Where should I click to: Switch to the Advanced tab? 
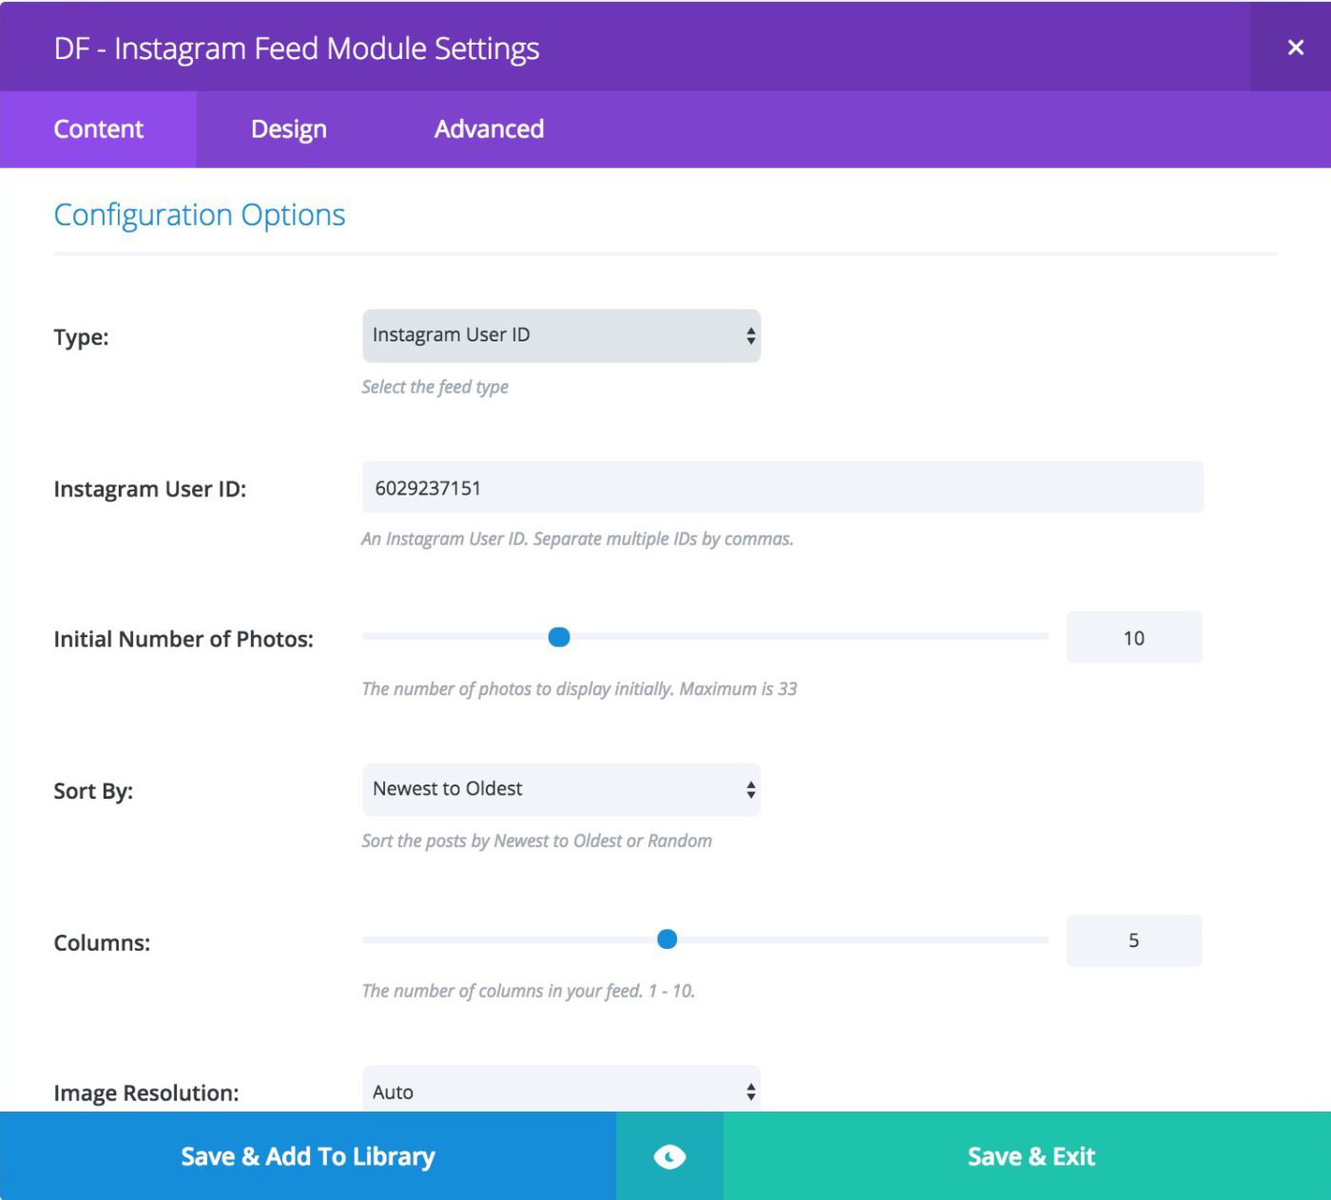pyautogui.click(x=489, y=129)
